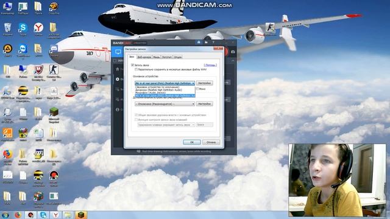Click the Bandicam help question mark icon
390x219 pixels.
coord(213,43)
